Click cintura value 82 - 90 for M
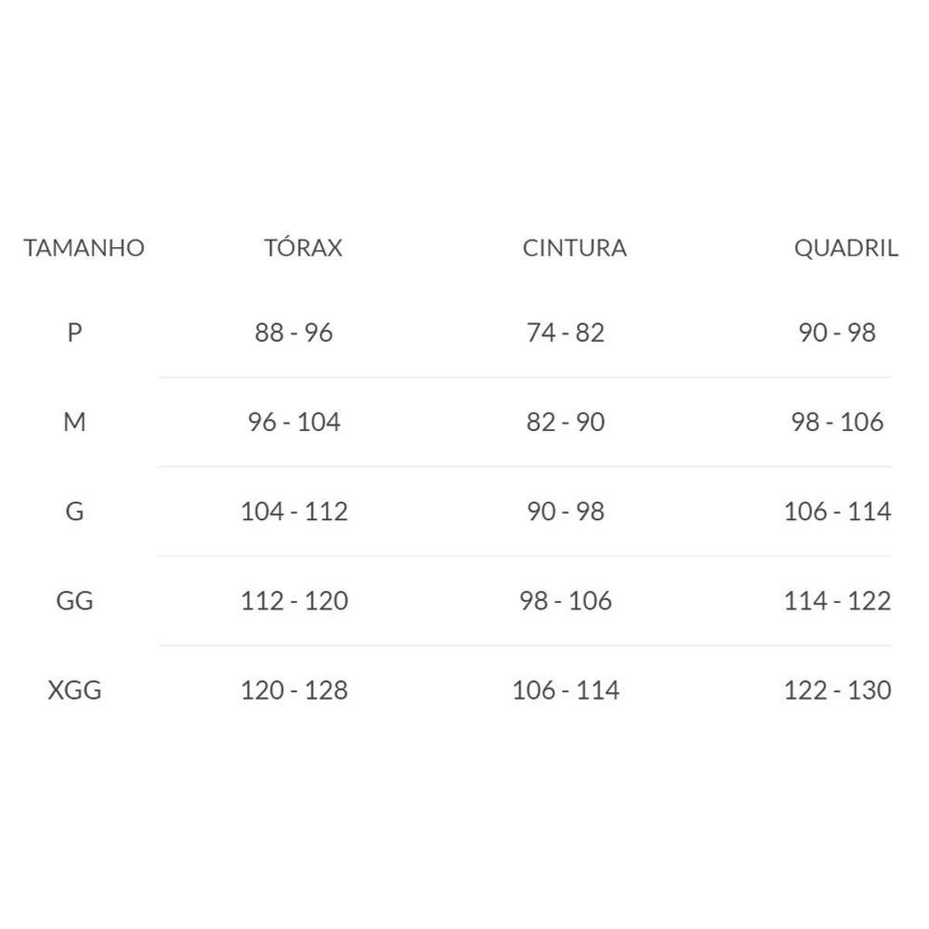The width and height of the screenshot is (929, 929). (x=565, y=422)
